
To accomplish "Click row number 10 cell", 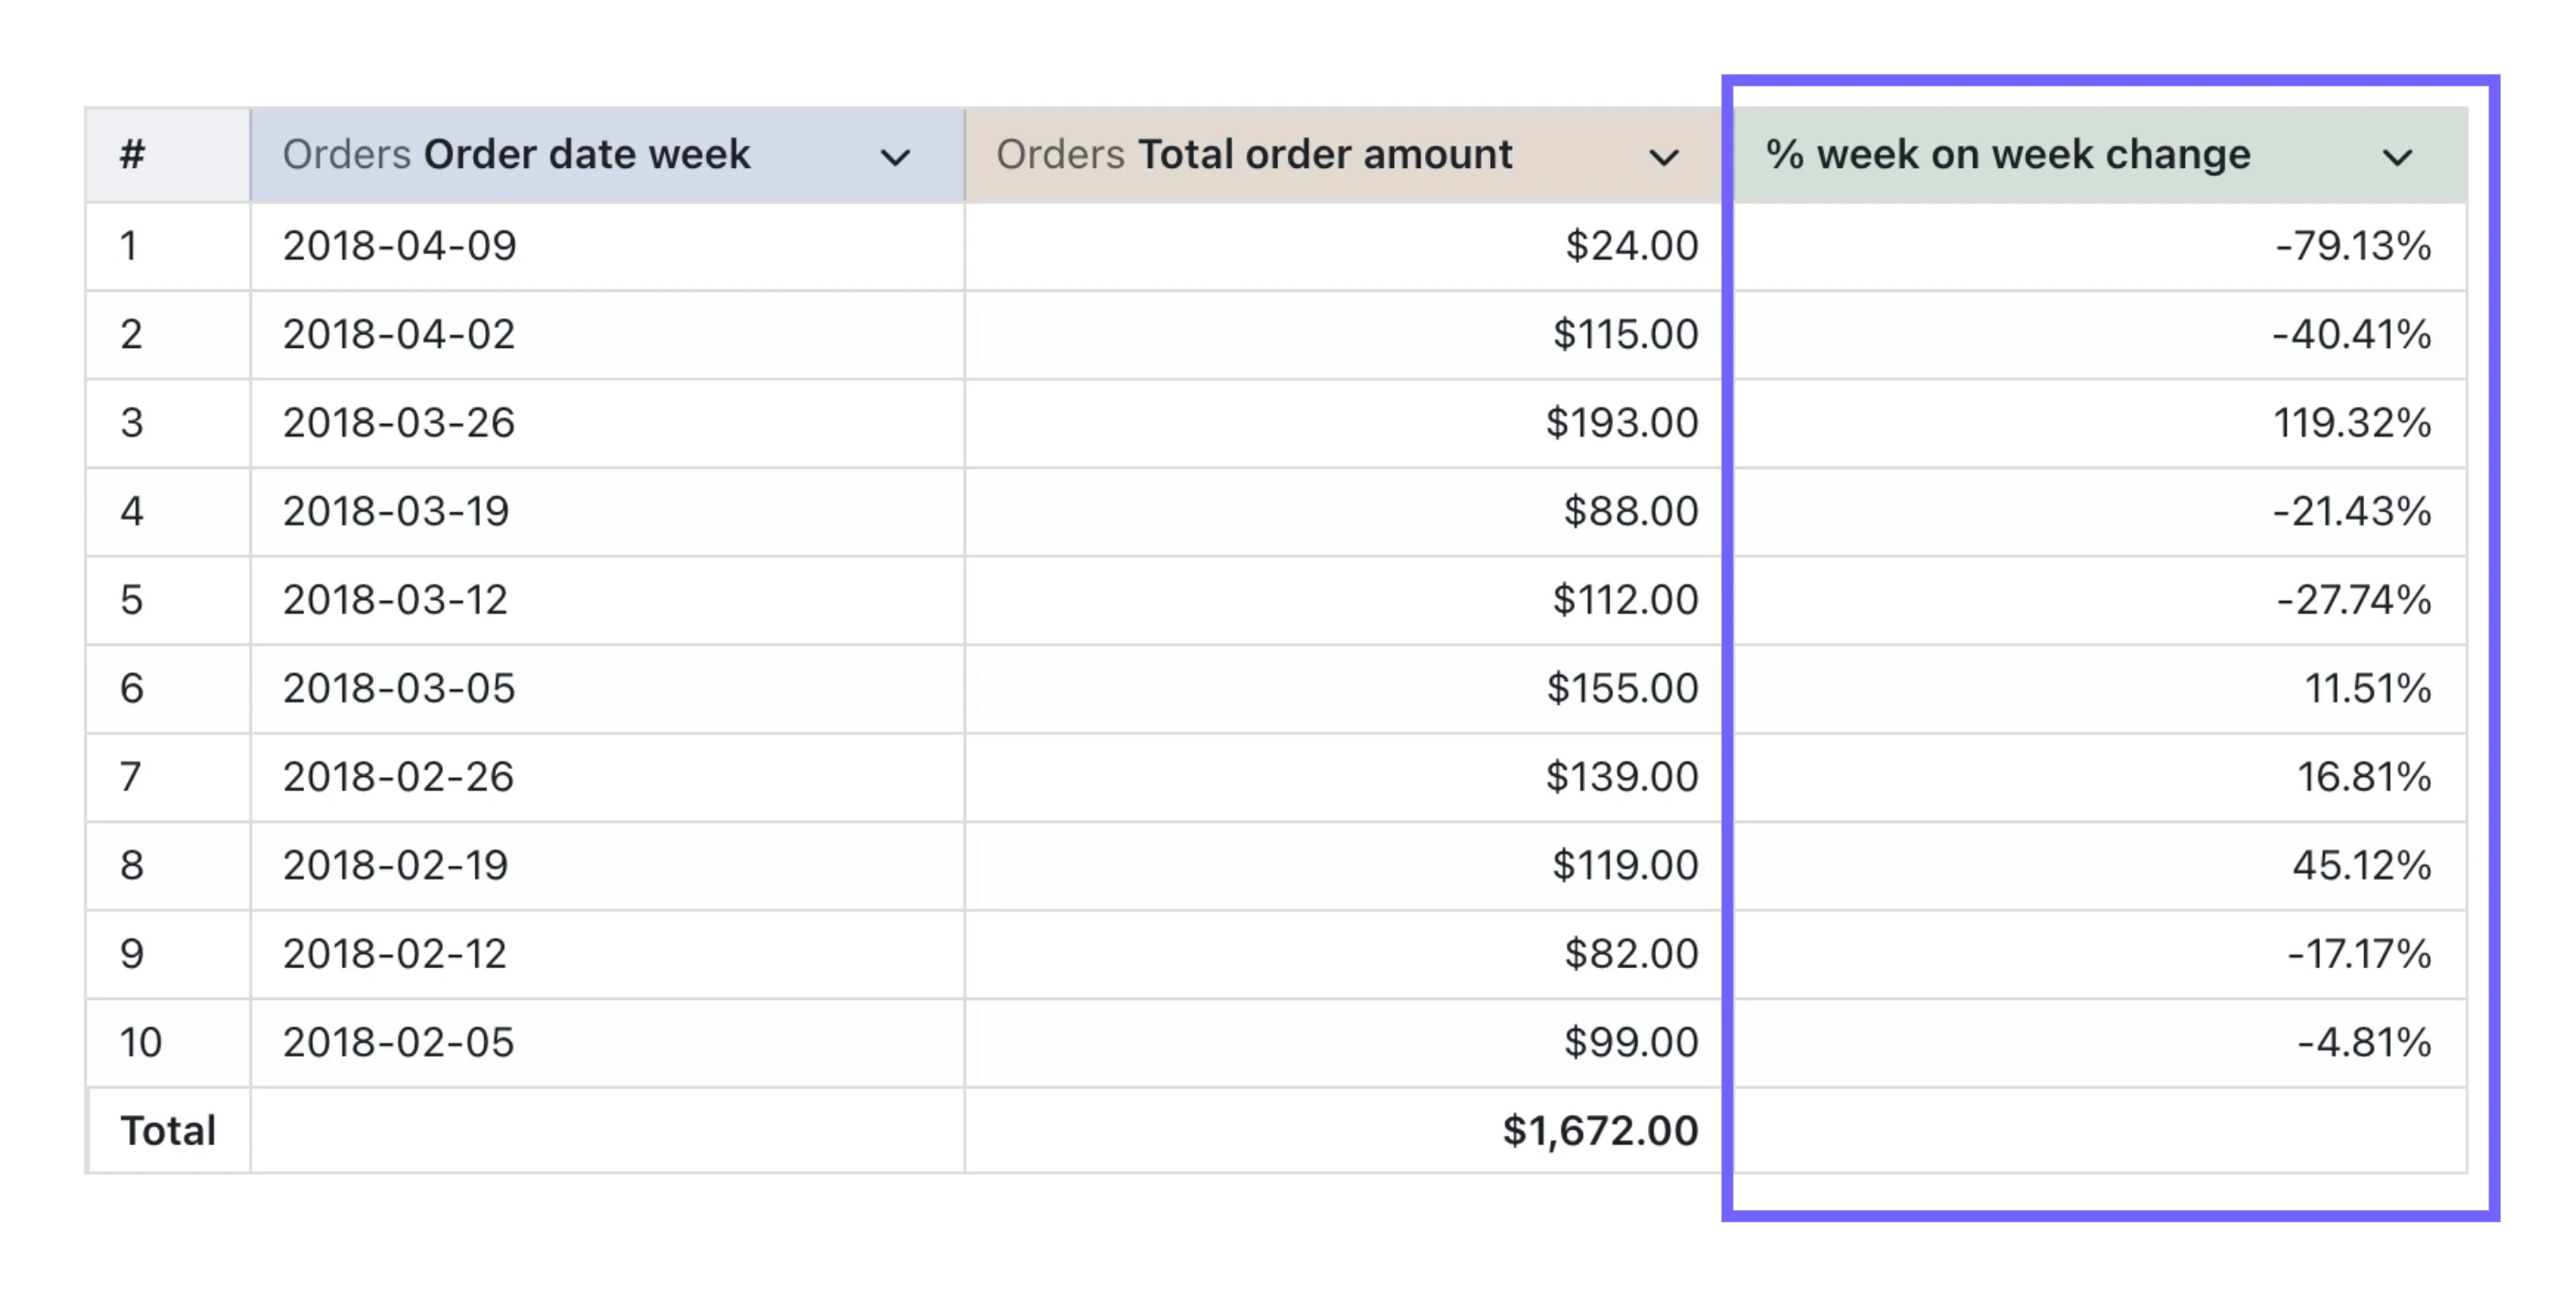I will coord(141,1043).
